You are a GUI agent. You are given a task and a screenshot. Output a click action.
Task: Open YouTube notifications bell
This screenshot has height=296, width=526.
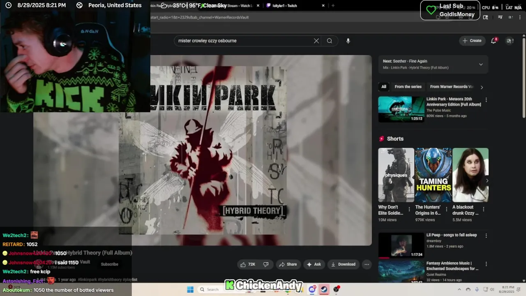click(494, 41)
